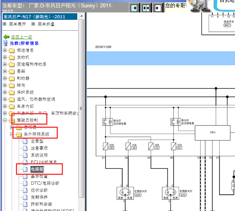Open the 注意事项 tree item
The width and height of the screenshot is (235, 211).
[39, 148]
